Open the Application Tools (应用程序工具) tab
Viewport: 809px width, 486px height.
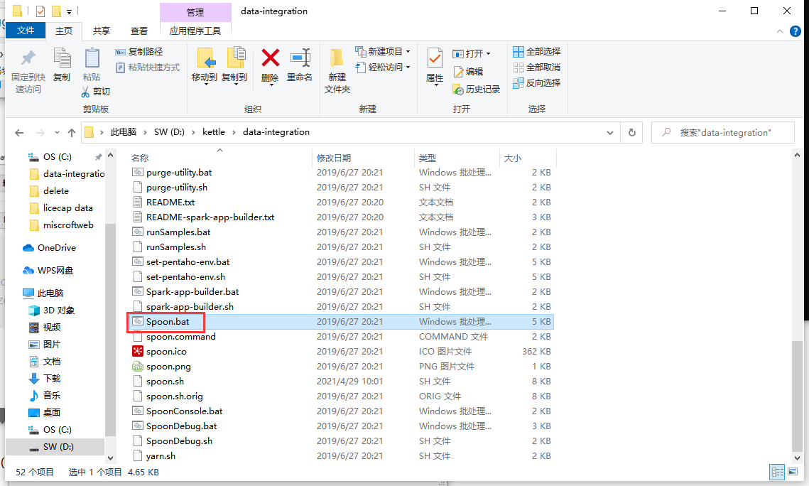tap(195, 31)
